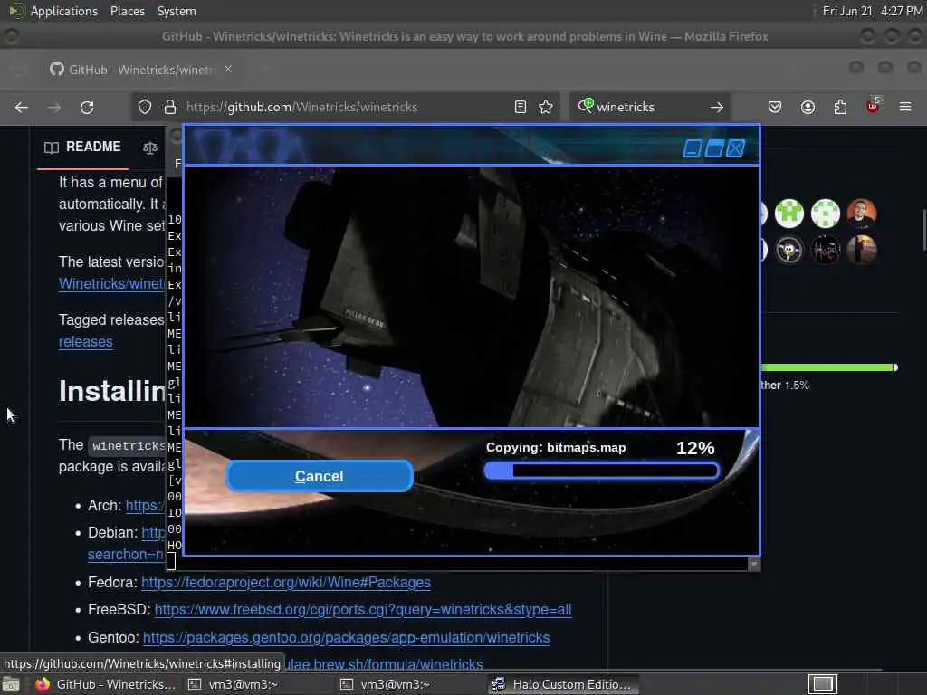Click the terminal scrollbar down arrow
The width and height of the screenshot is (927, 695).
coord(754,564)
